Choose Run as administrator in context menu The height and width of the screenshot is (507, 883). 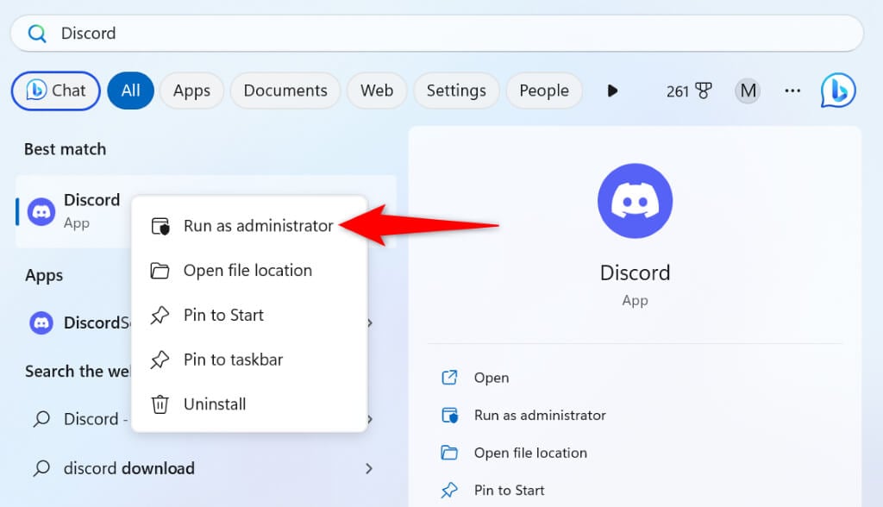[x=249, y=226]
